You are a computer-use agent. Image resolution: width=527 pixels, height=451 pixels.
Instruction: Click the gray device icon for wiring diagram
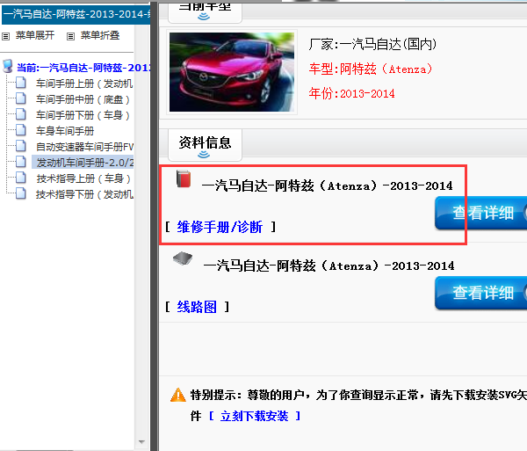click(183, 258)
